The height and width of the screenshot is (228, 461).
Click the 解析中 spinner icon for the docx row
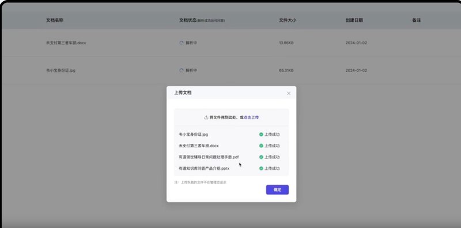(x=182, y=43)
